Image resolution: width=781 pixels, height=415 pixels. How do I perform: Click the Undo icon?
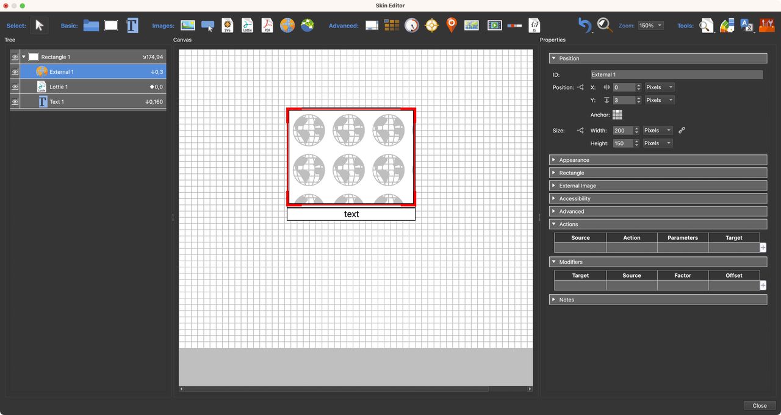[x=584, y=25]
